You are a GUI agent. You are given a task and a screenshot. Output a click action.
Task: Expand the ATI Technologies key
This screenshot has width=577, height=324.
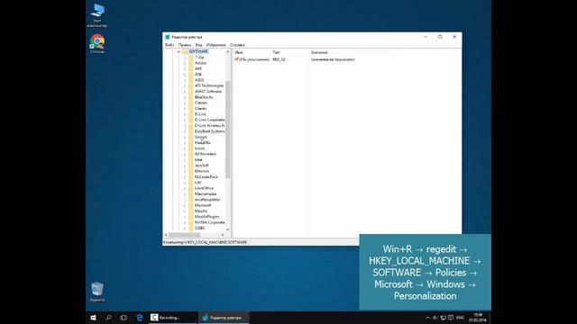pyautogui.click(x=185, y=85)
